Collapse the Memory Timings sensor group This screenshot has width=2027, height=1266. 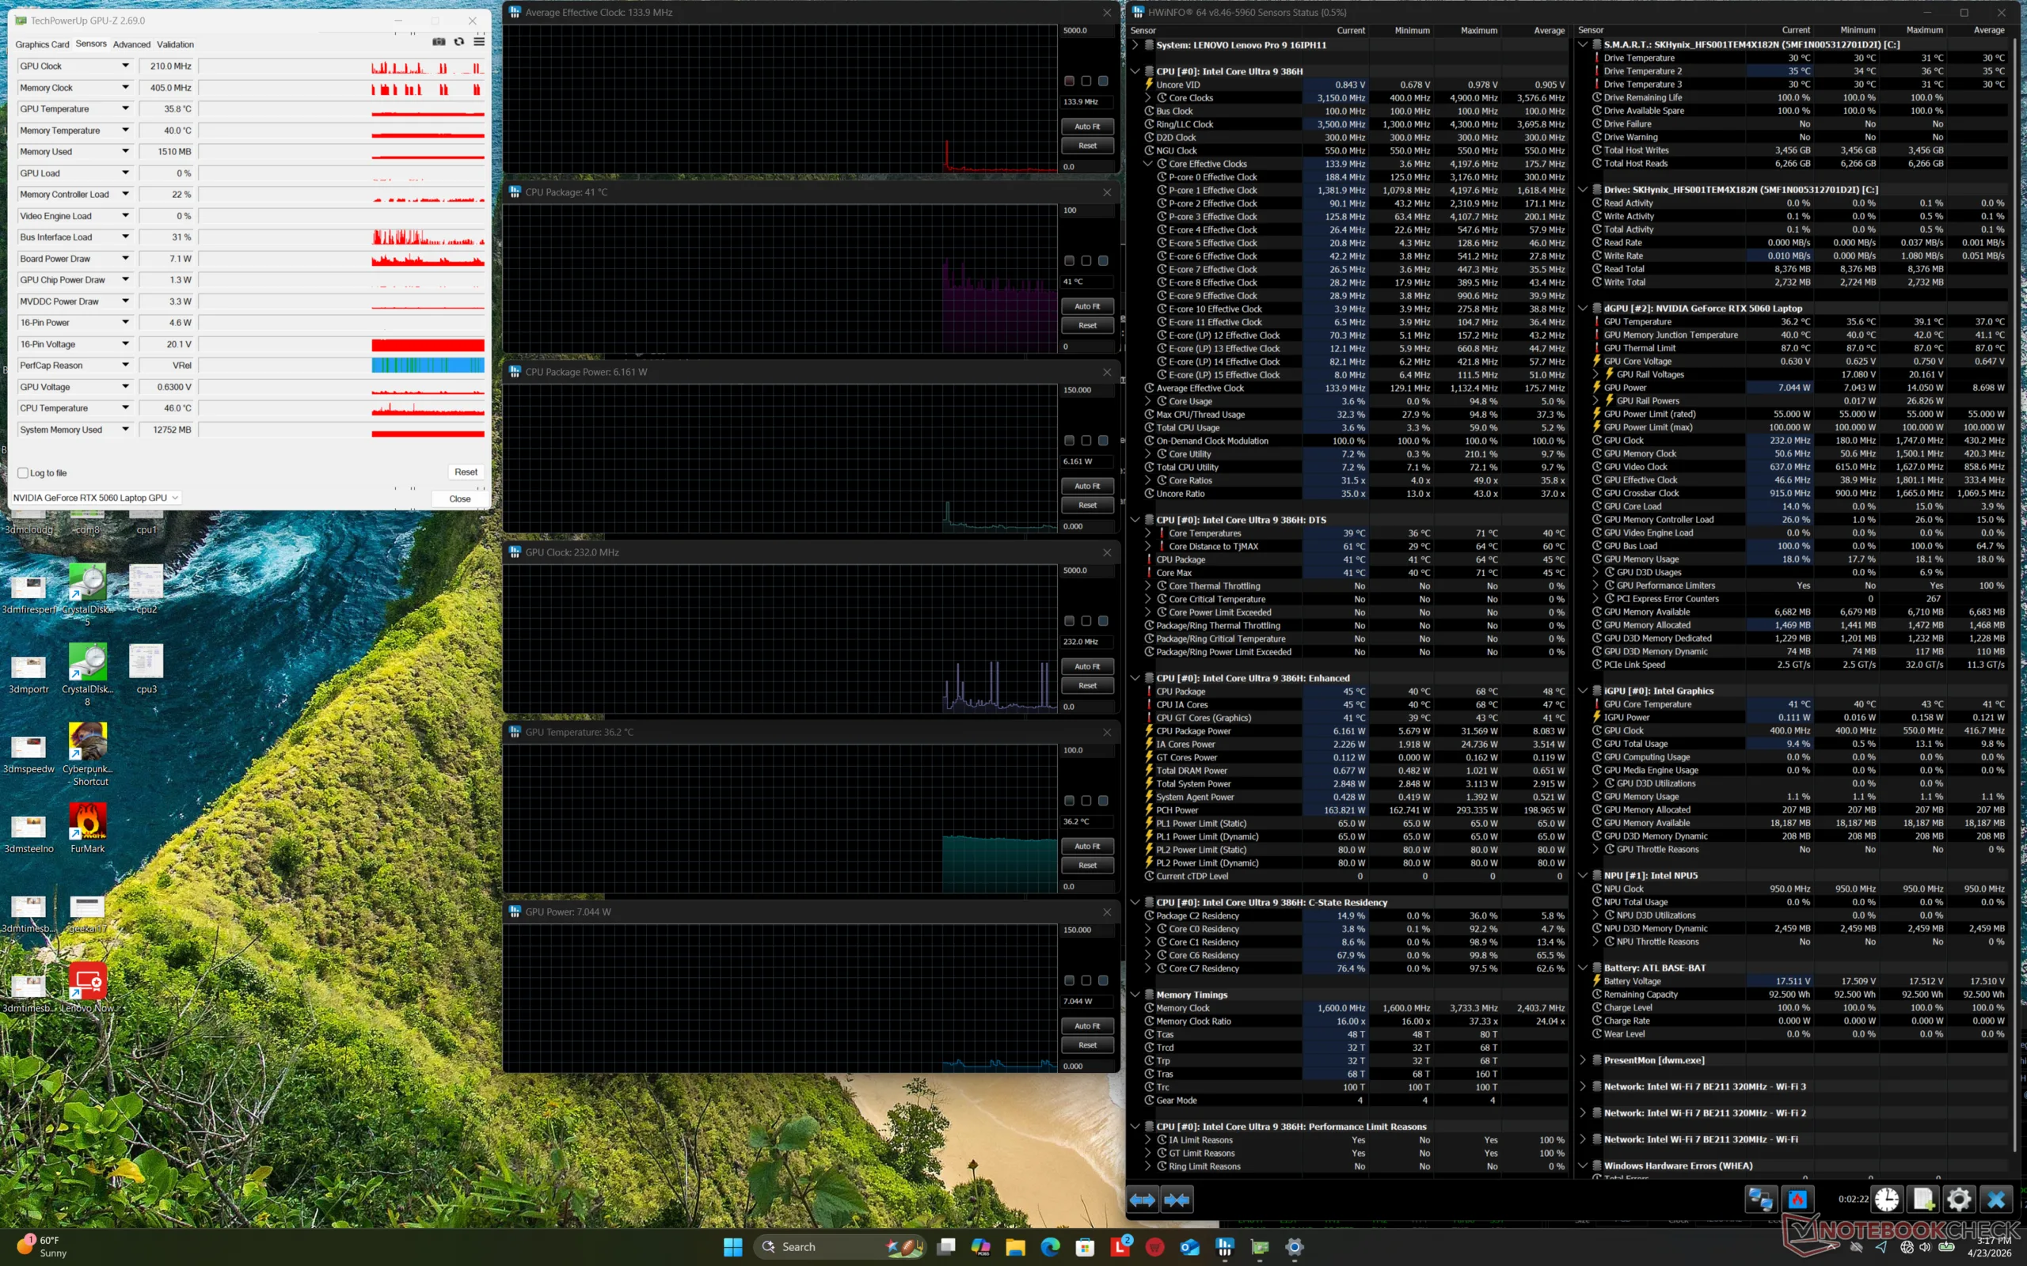[1135, 995]
